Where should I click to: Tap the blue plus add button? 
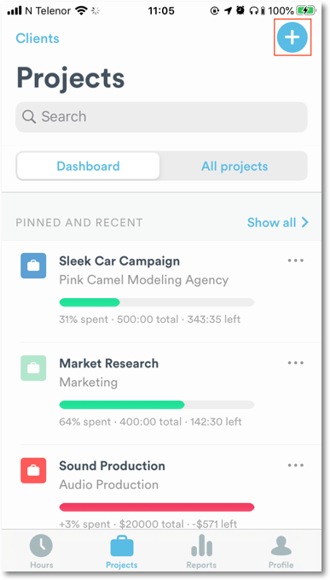(292, 37)
